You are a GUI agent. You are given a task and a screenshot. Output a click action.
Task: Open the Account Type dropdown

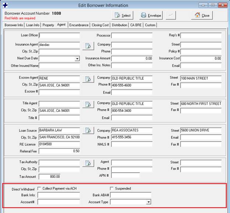[148, 202]
